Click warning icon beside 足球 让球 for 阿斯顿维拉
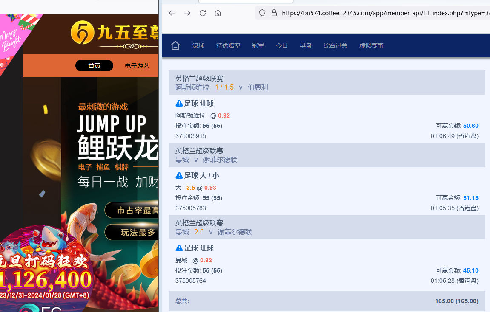The image size is (490, 312). [x=179, y=103]
